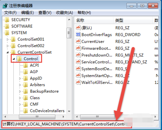The image size is (162, 130).
Task: Click the AppID folder icon
Action: pos(26,78)
